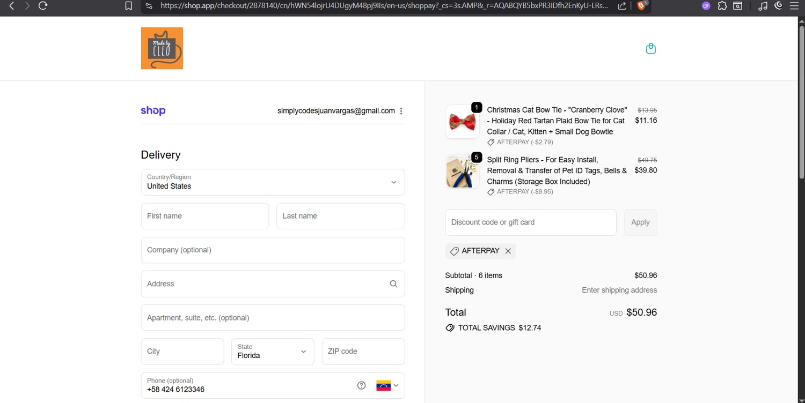Click the Subtotal · 6 items label
The image size is (805, 403).
(474, 275)
